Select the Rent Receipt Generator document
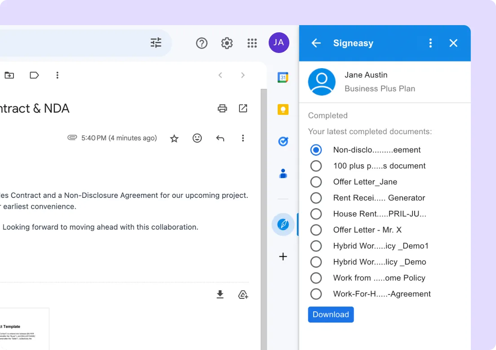 (x=316, y=197)
